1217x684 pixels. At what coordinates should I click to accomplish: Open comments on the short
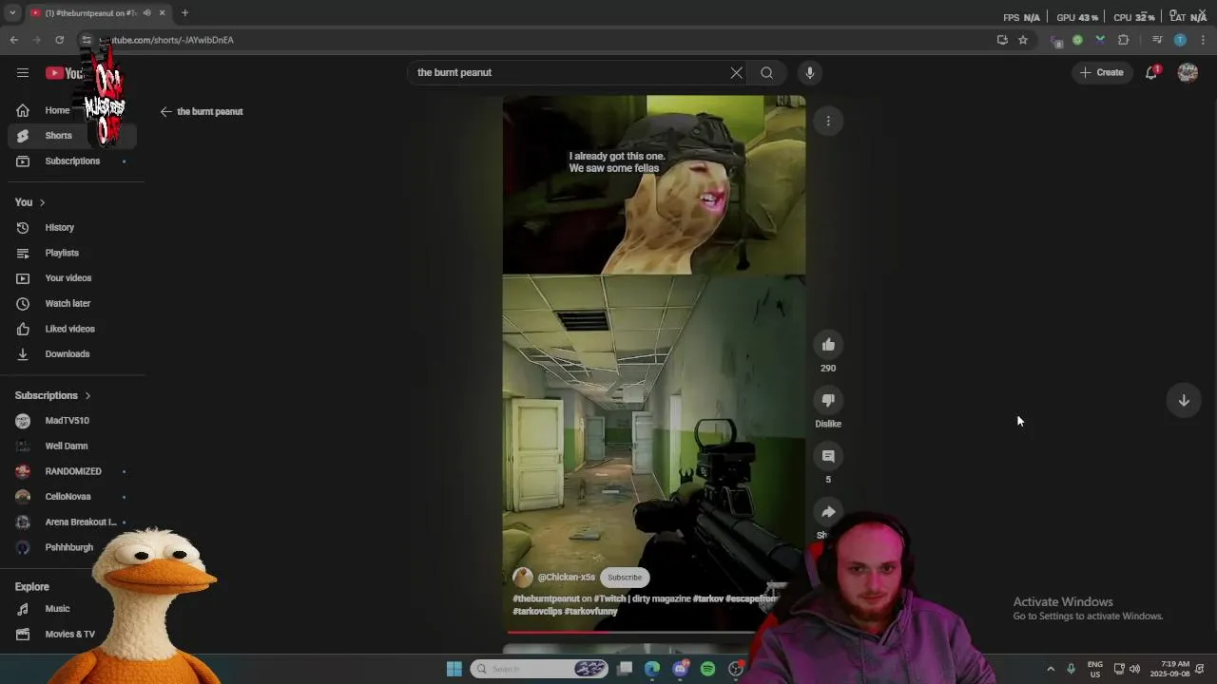point(828,456)
